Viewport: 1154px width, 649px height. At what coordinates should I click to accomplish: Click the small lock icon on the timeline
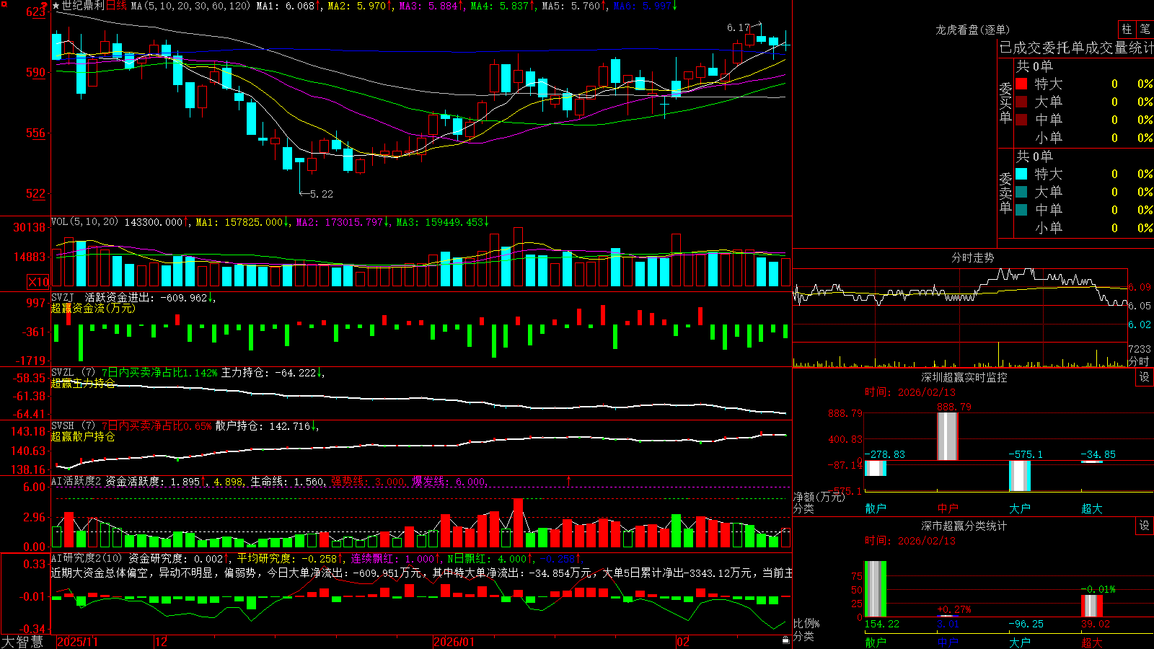point(785,640)
